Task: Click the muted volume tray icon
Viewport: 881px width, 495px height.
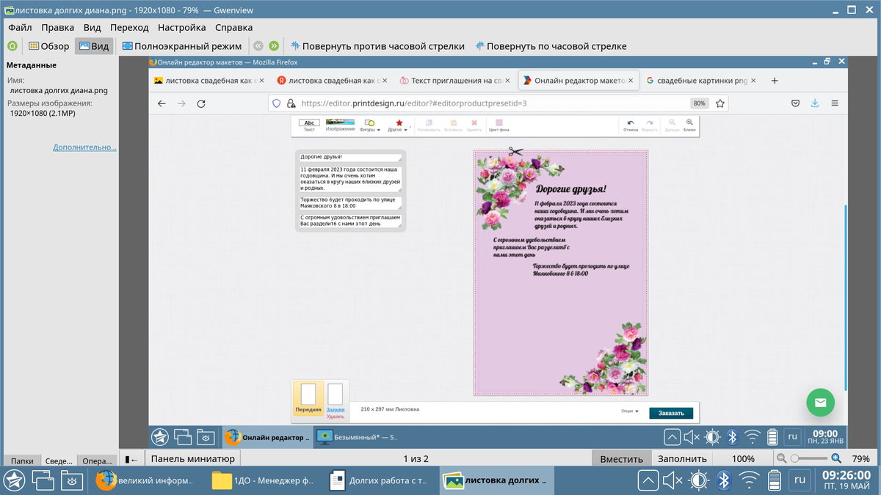Action: [672, 480]
